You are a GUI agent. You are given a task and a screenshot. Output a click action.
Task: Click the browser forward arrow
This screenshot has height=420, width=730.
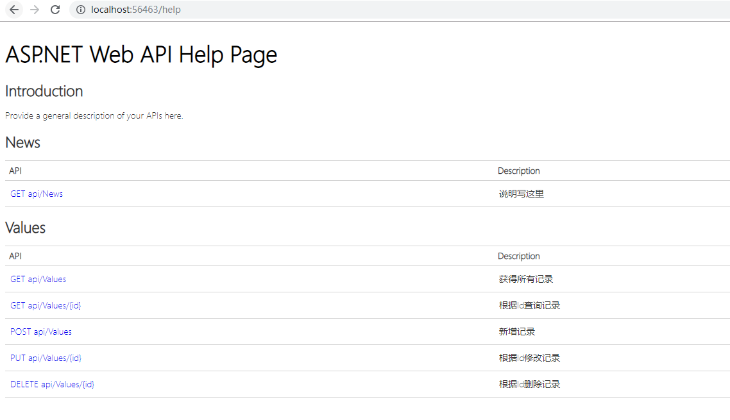[35, 10]
